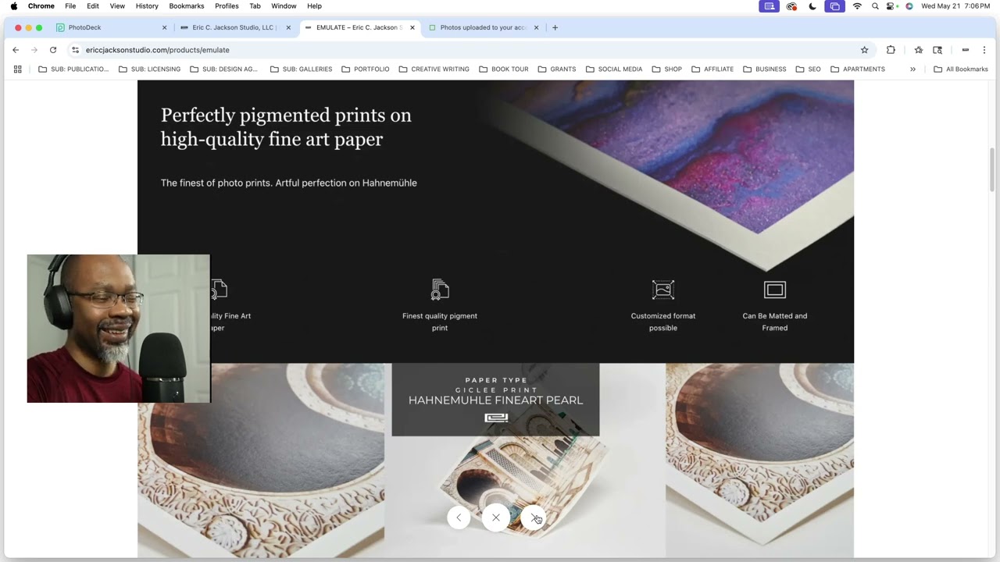Viewport: 1000px width, 562px height.
Task: Open the Chrome File menu
Action: click(x=70, y=6)
